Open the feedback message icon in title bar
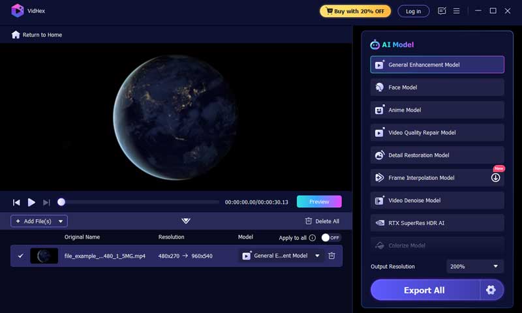 442,11
